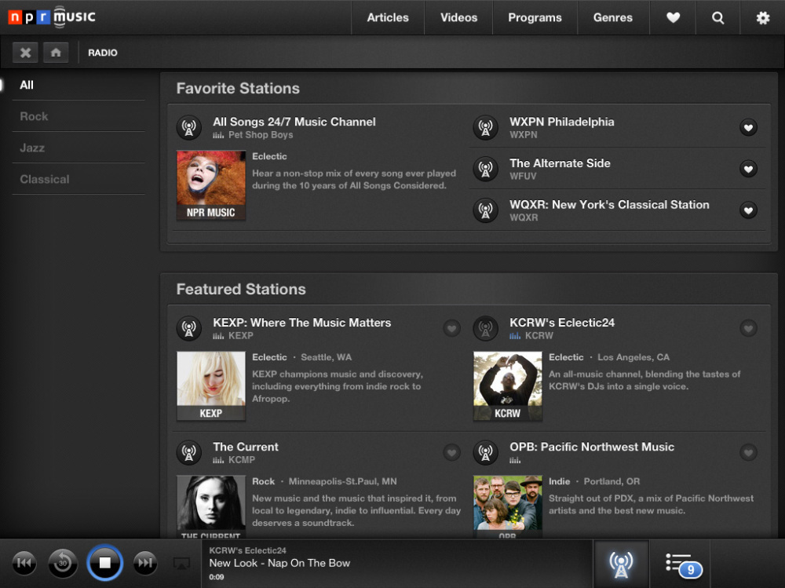Stop the current playback
785x588 pixels.
[x=104, y=563]
